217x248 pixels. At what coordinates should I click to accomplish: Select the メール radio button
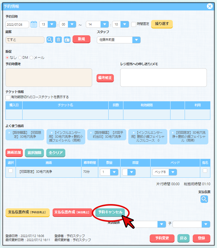point(31,58)
